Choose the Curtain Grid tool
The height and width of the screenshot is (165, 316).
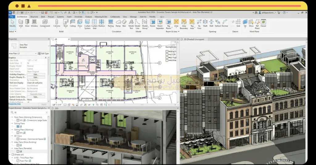94,24
